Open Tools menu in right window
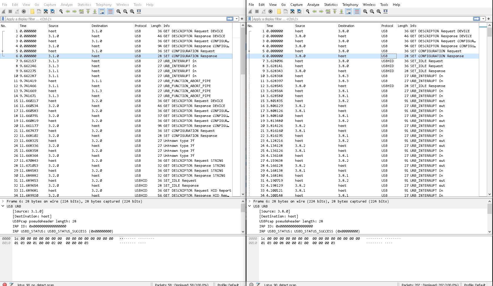The image size is (493, 286). [x=384, y=4]
